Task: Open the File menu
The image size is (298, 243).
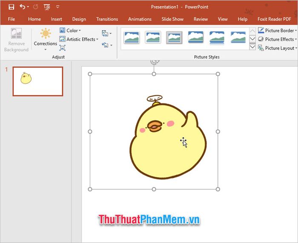Action: point(11,19)
